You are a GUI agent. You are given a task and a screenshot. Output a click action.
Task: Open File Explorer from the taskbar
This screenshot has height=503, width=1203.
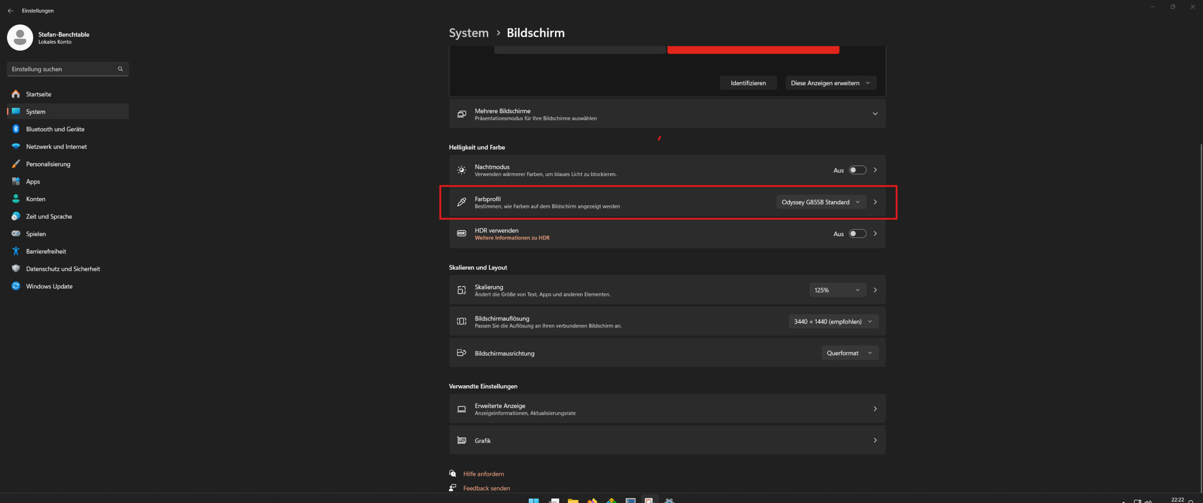(573, 500)
